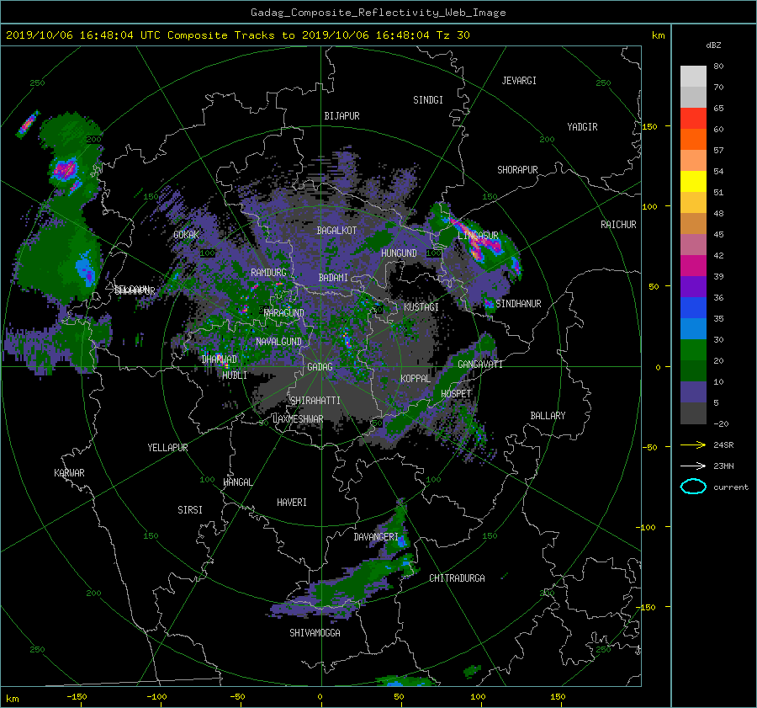Viewport: 757px width, 708px height.
Task: Click the KUSTAGI city label
Action: [421, 307]
